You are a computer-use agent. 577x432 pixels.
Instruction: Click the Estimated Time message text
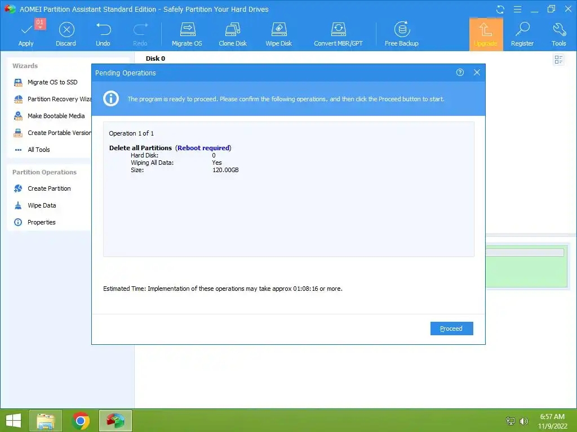coord(223,289)
